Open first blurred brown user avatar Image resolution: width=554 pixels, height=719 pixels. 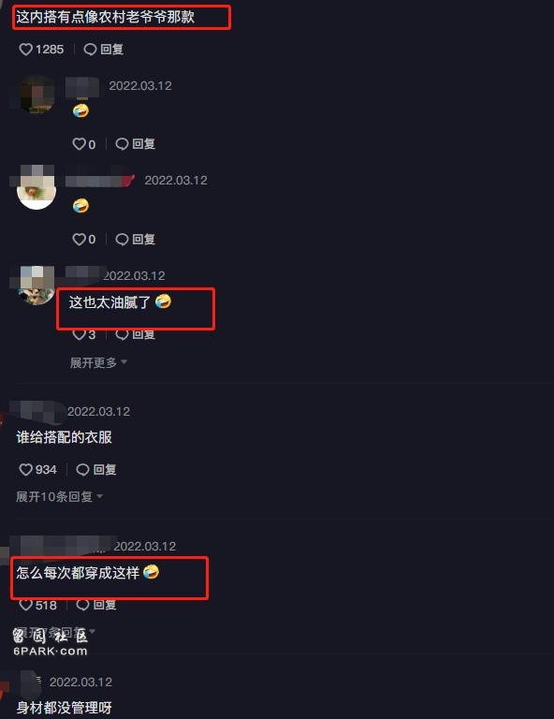point(36,95)
